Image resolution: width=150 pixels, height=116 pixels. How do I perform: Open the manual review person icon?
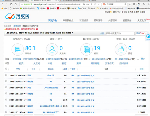pos(52,49)
